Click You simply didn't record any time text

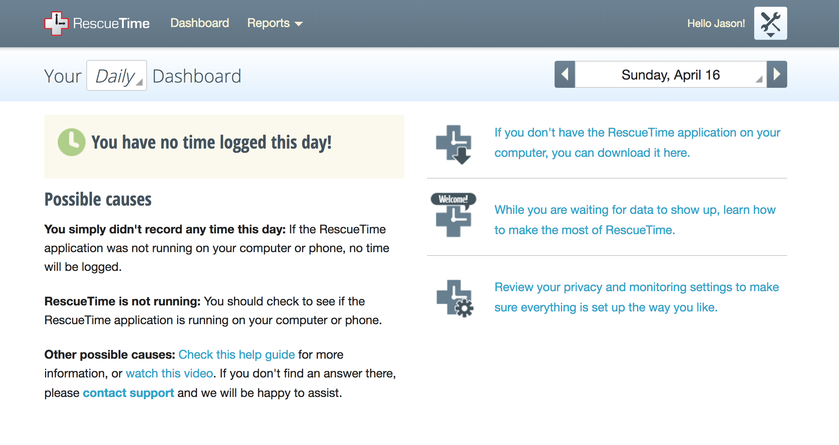(165, 229)
